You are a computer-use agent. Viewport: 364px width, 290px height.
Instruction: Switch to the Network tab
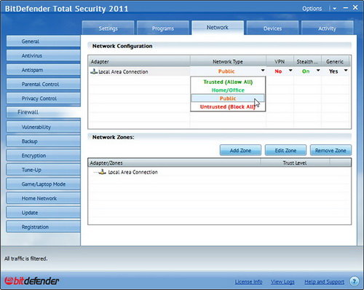(218, 28)
